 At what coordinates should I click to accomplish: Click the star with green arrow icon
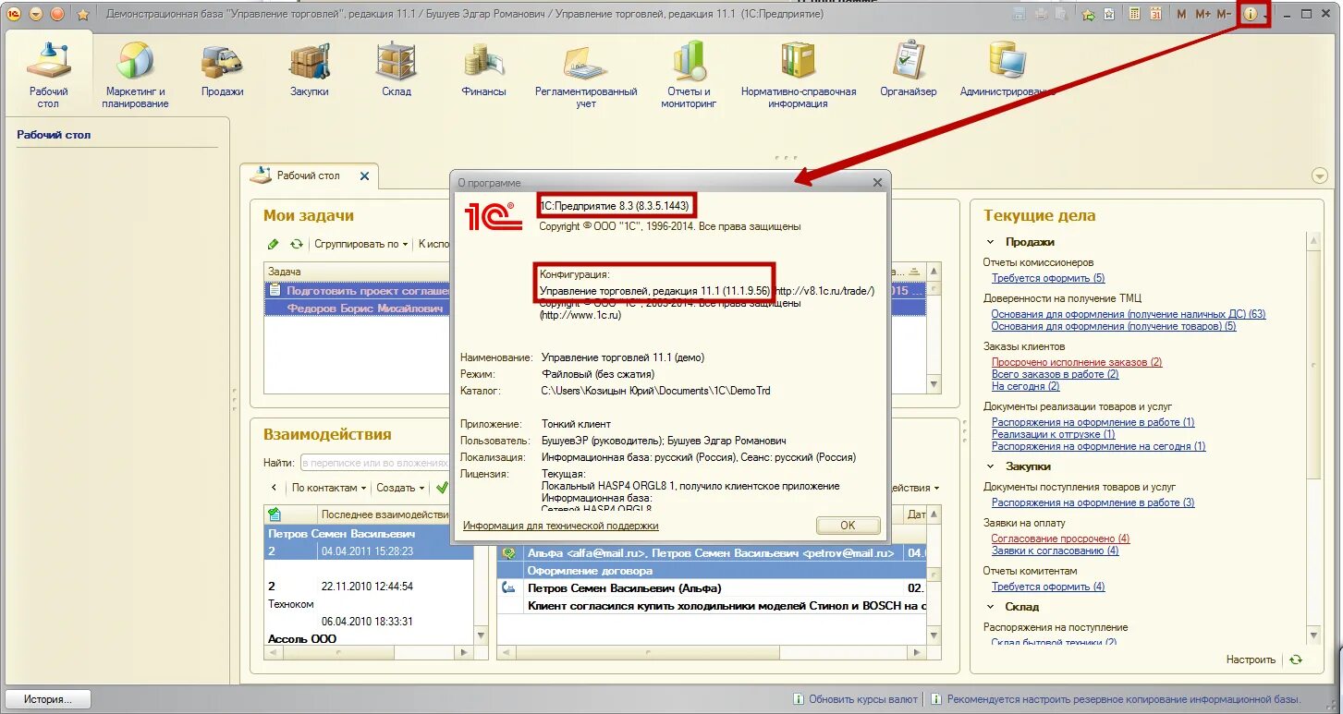pos(1088,14)
